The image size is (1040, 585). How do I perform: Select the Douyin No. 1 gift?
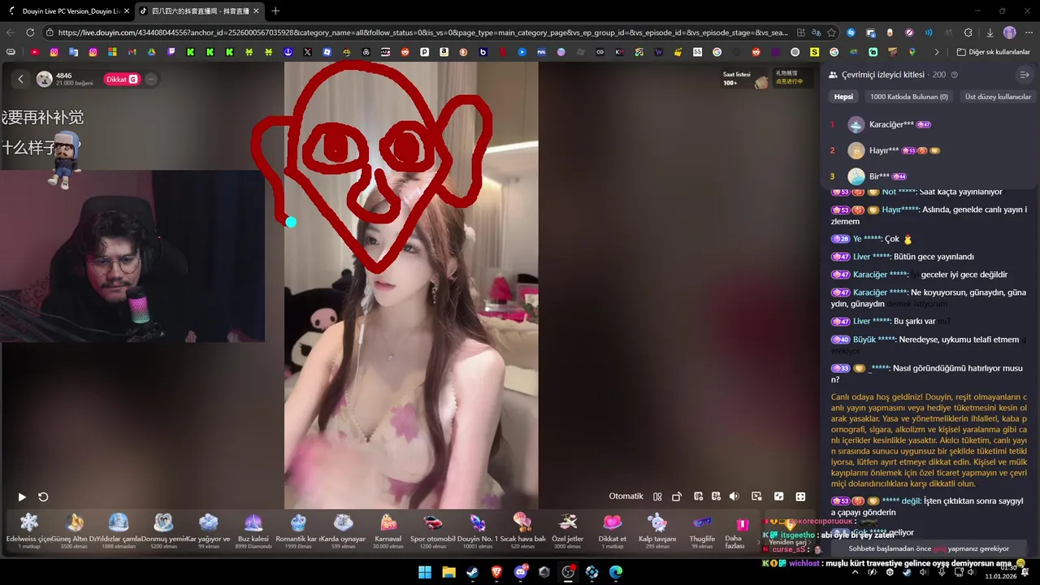[x=478, y=531]
